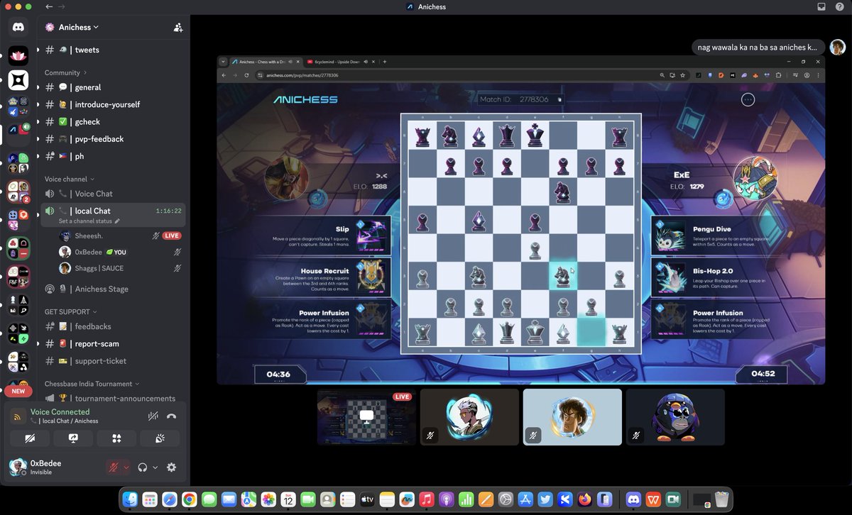Toggle noise suppression in voice panel
This screenshot has height=515, width=852.
click(153, 416)
